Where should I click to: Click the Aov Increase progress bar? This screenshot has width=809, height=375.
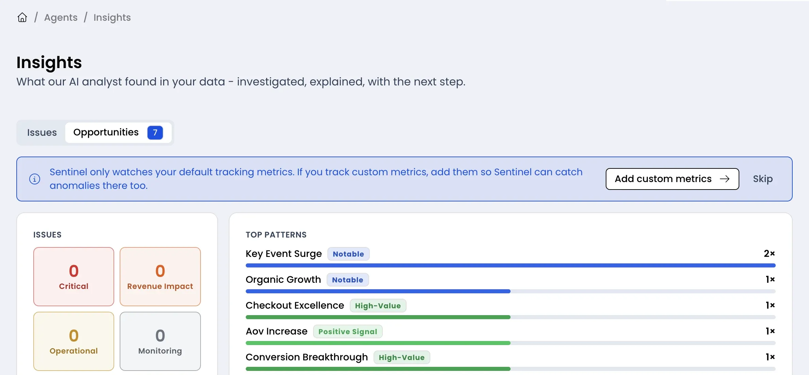511,343
